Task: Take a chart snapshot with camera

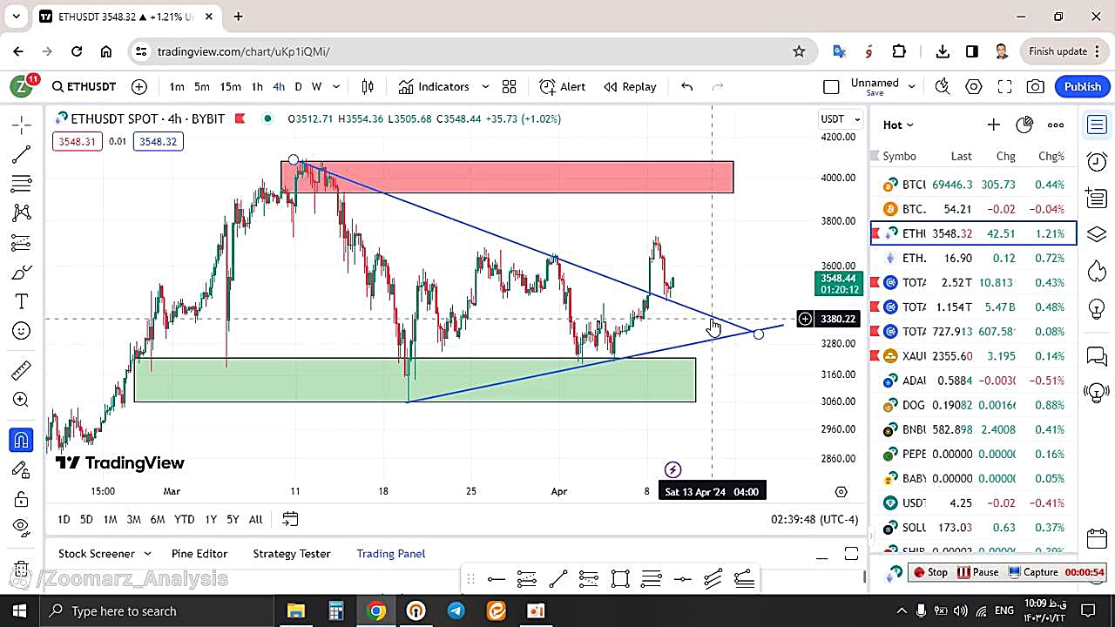Action: [1036, 86]
